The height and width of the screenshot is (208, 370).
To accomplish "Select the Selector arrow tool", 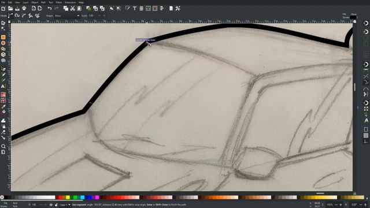I will (3, 23).
